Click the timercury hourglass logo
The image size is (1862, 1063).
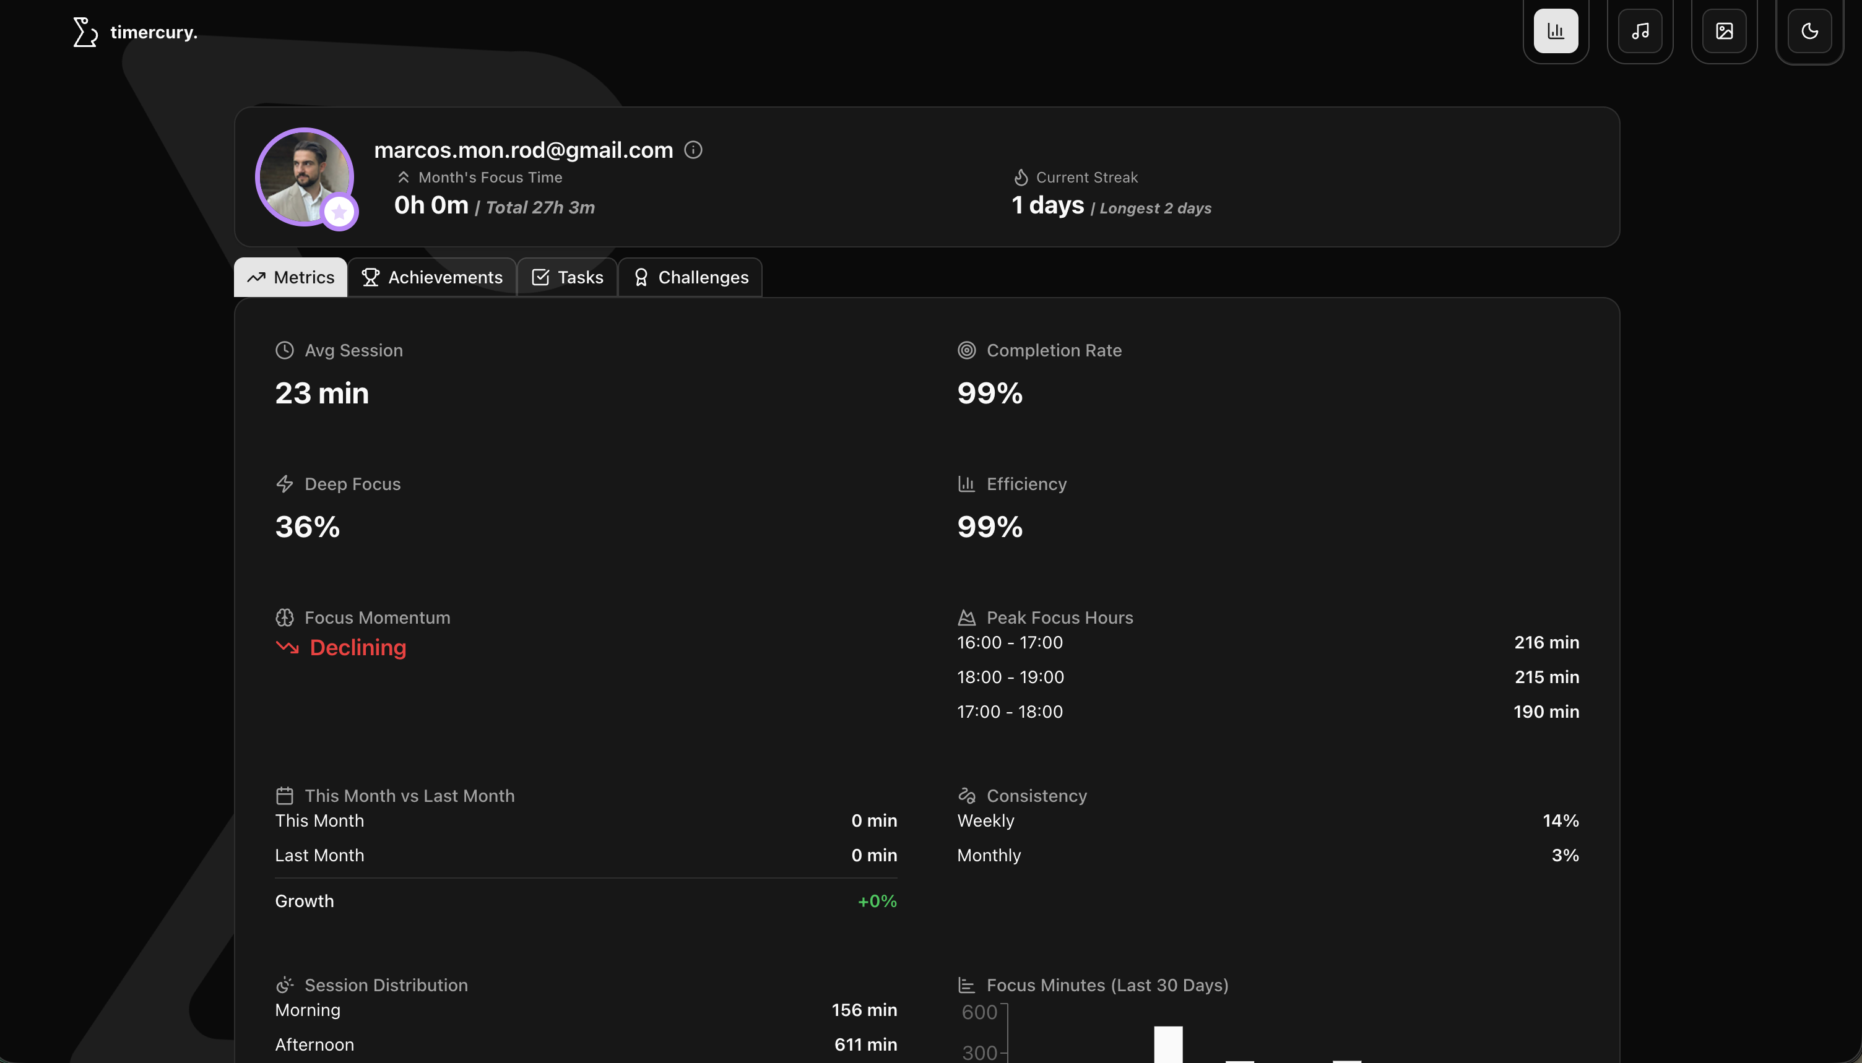coord(85,32)
